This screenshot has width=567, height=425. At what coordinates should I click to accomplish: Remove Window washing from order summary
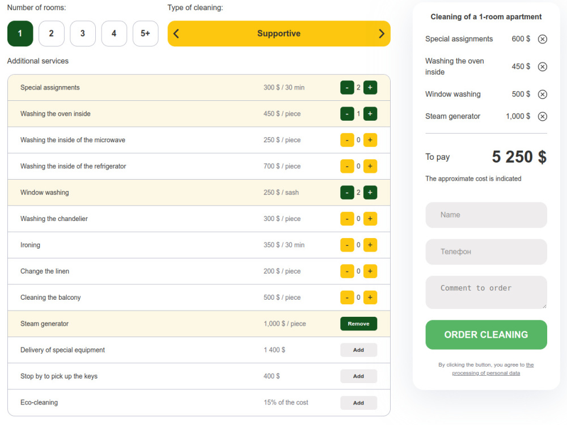pos(542,94)
